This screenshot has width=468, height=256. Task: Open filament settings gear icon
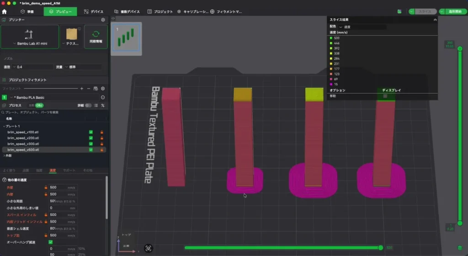pos(103,89)
